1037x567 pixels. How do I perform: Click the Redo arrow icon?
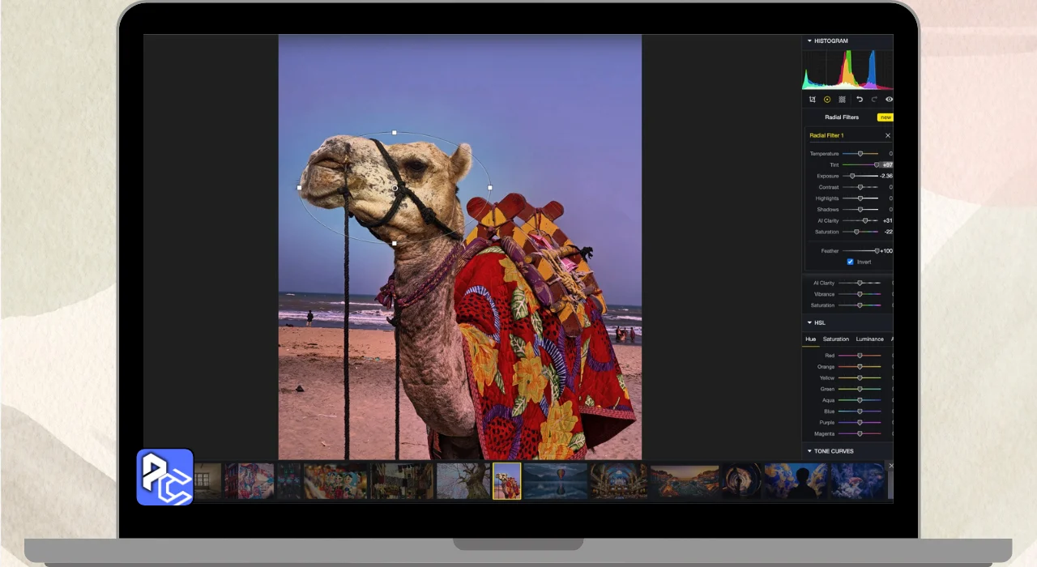pos(874,100)
